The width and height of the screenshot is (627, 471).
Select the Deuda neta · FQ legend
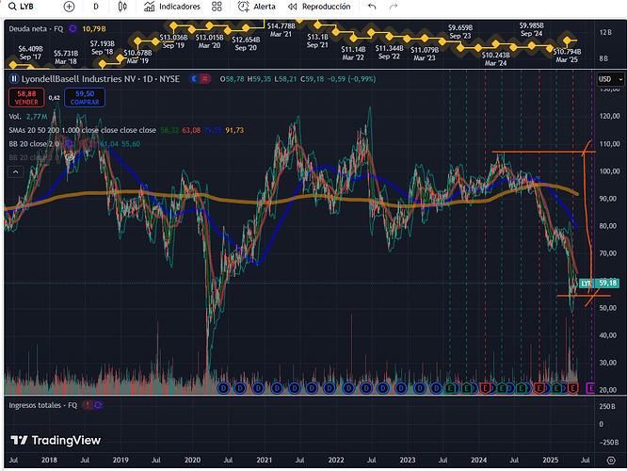point(36,29)
